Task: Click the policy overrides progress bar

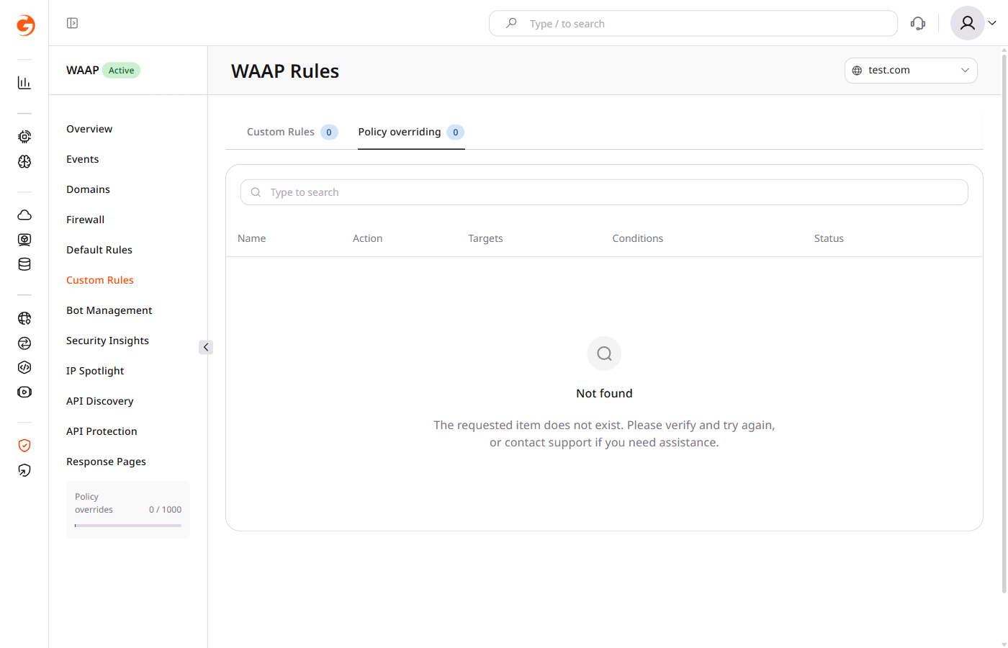Action: 128,526
